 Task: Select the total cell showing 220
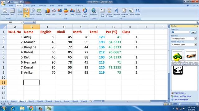click(97, 67)
